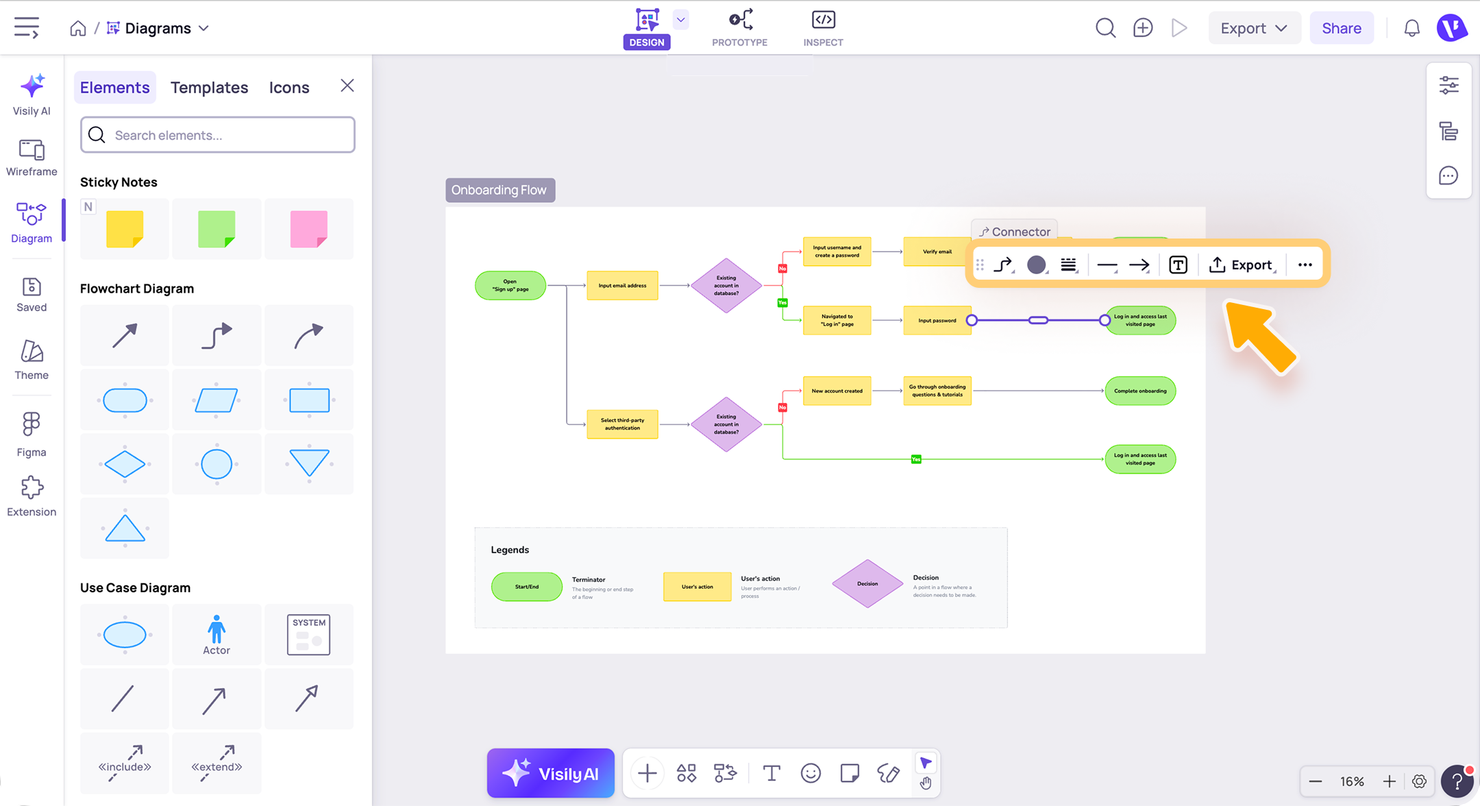Open the header Export dropdown
1480x806 pixels.
click(x=1254, y=28)
